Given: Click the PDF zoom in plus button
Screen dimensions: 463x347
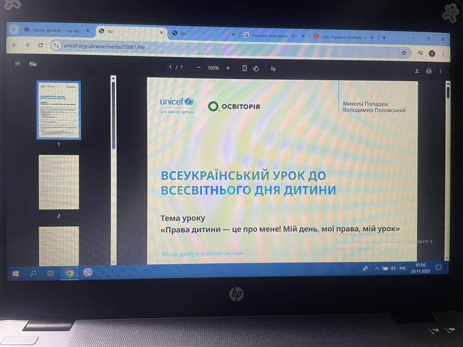Looking at the screenshot, I should click(x=228, y=68).
